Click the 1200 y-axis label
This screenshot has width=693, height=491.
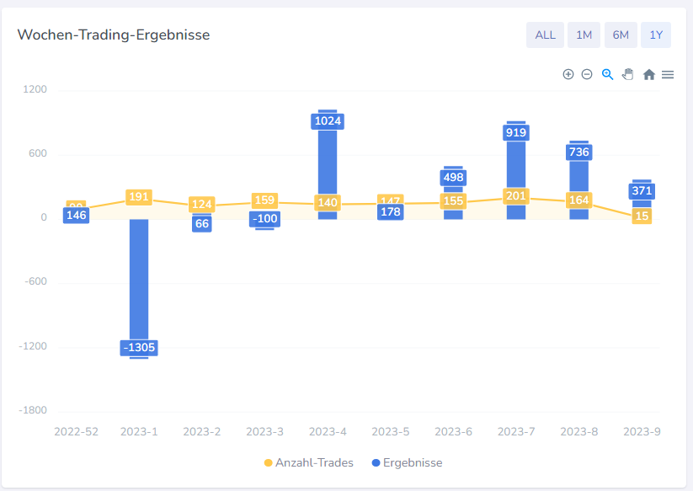coord(35,89)
